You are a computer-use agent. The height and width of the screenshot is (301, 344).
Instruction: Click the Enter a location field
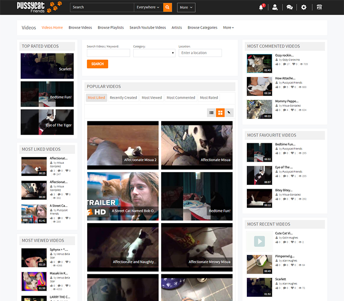click(x=200, y=53)
